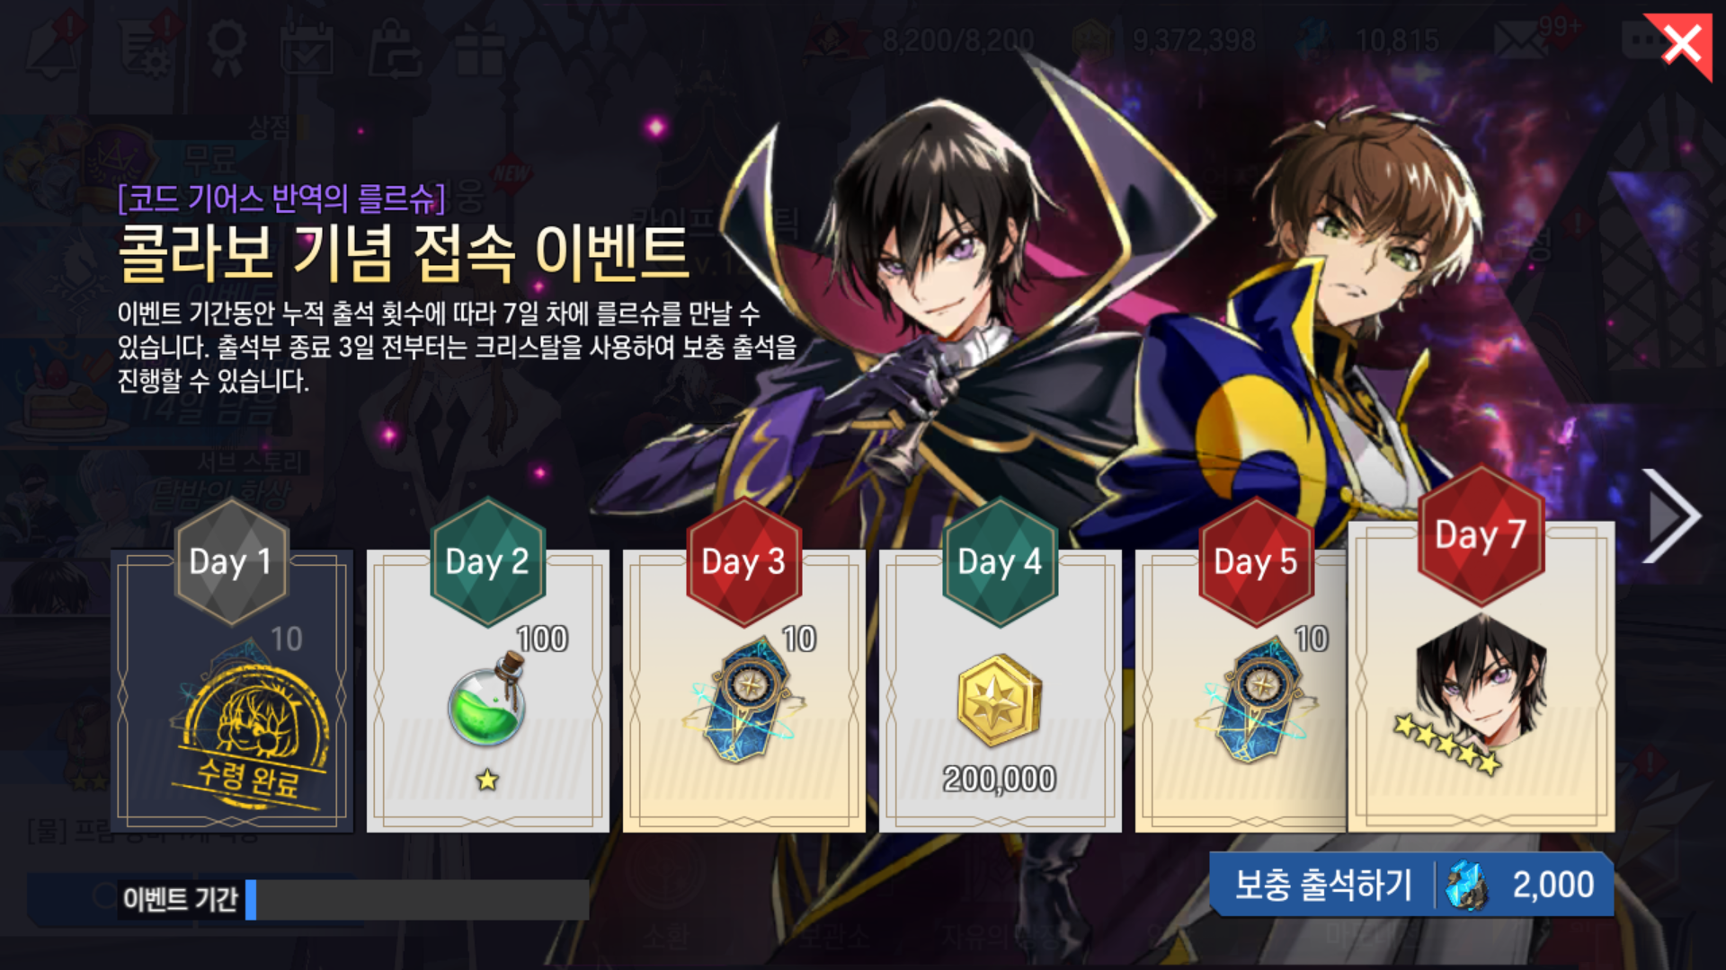The height and width of the screenshot is (970, 1726).
Task: Click the Day 2 hexagon badge
Action: (x=487, y=562)
